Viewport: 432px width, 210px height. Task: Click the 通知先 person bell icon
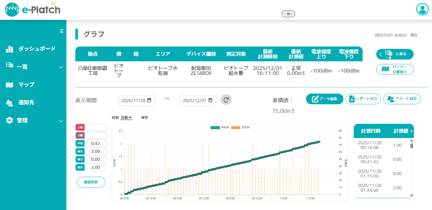pos(9,103)
